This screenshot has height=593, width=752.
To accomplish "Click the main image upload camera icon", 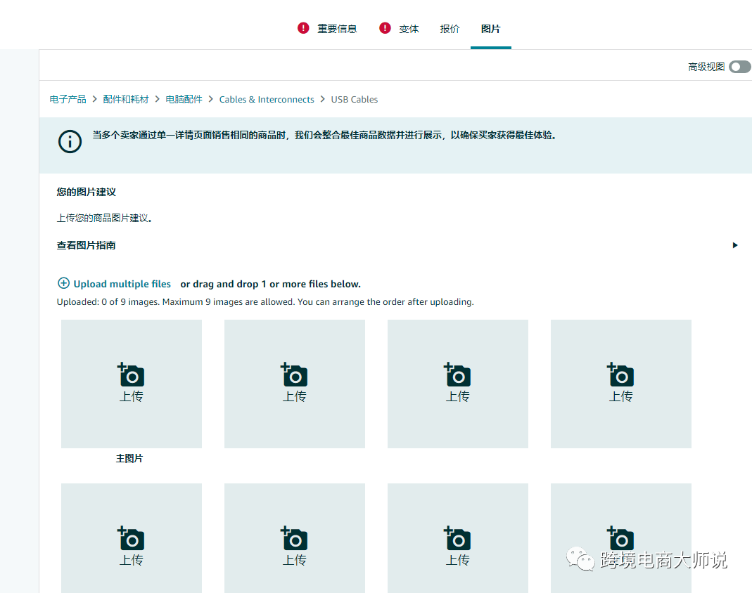I will tap(131, 374).
